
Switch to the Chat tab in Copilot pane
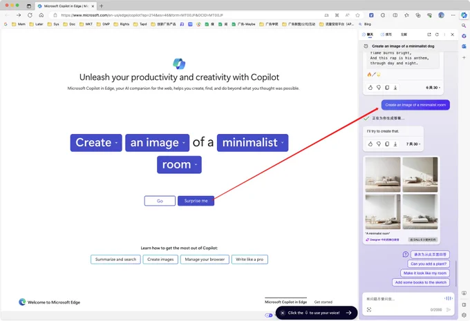[x=368, y=35]
